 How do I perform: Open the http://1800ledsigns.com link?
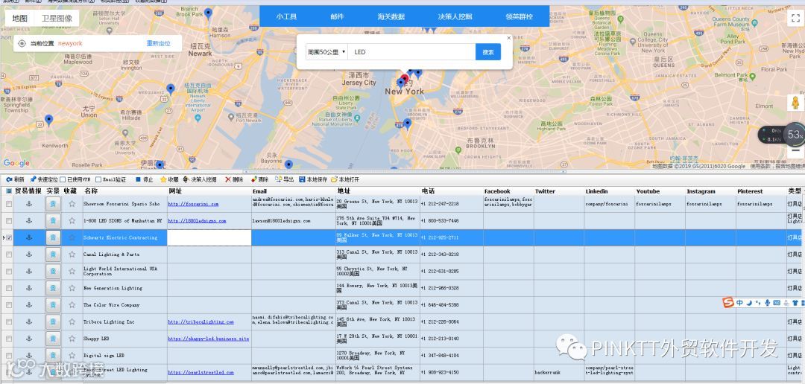coord(197,221)
